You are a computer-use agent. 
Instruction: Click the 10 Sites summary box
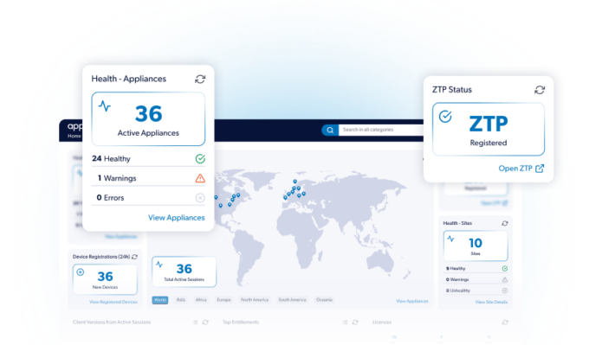[476, 246]
